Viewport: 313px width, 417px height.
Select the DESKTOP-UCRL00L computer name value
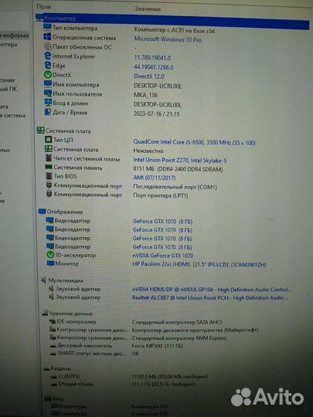coord(158,86)
